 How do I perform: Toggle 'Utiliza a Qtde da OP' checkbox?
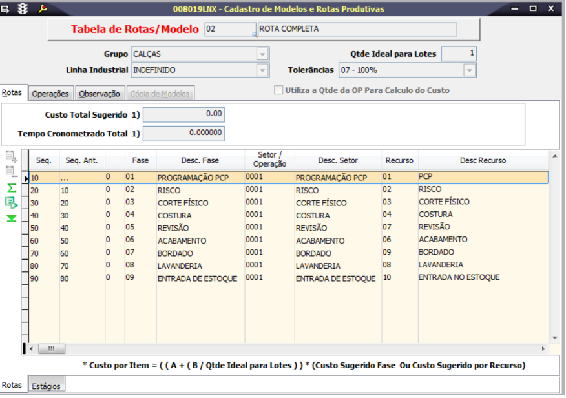point(278,90)
